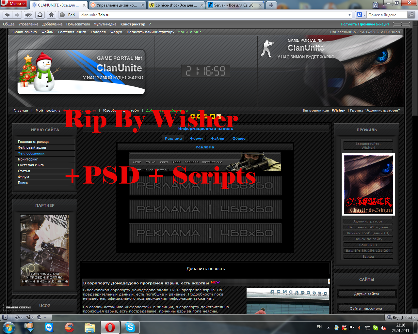Click the Администраторы group link
Image resolution: width=418 pixels, height=334 pixels.
click(382, 111)
